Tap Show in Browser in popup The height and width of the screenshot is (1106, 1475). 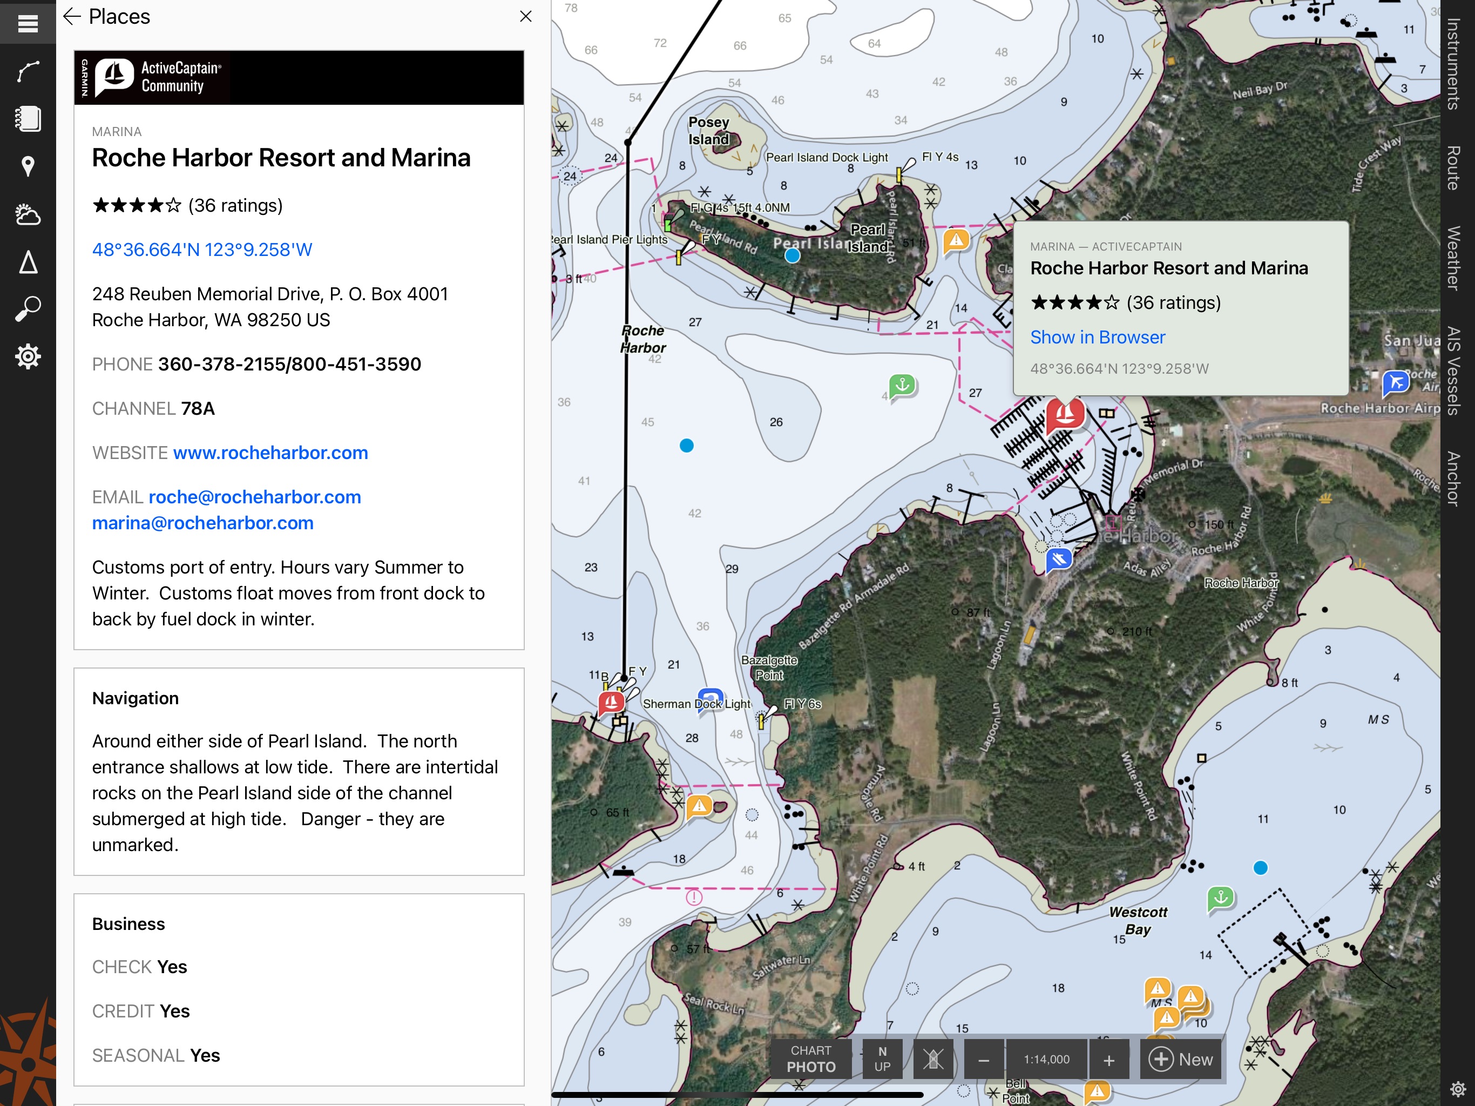click(x=1098, y=338)
